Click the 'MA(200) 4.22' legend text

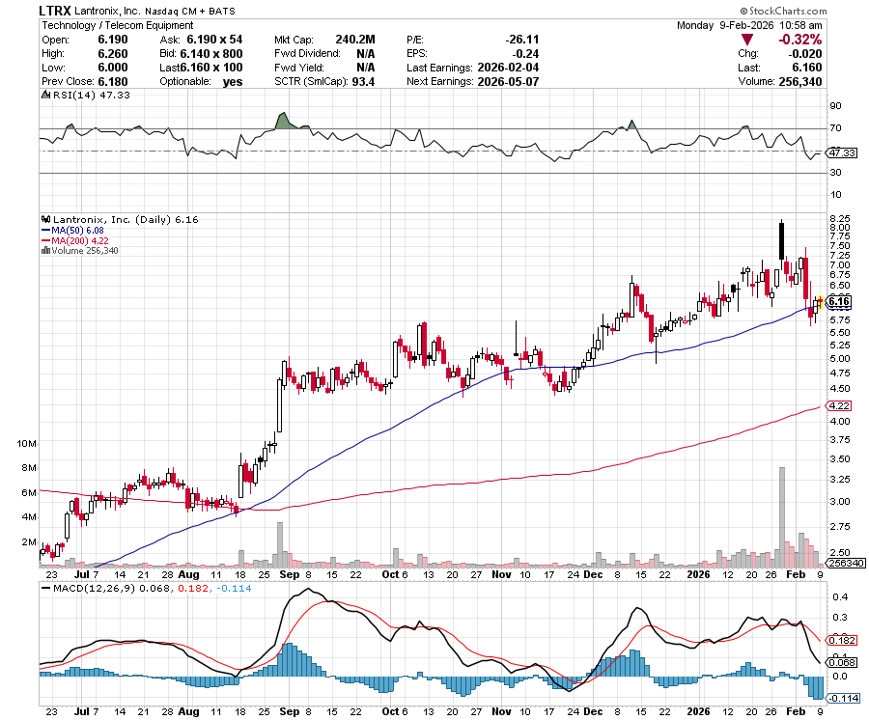pyautogui.click(x=80, y=240)
